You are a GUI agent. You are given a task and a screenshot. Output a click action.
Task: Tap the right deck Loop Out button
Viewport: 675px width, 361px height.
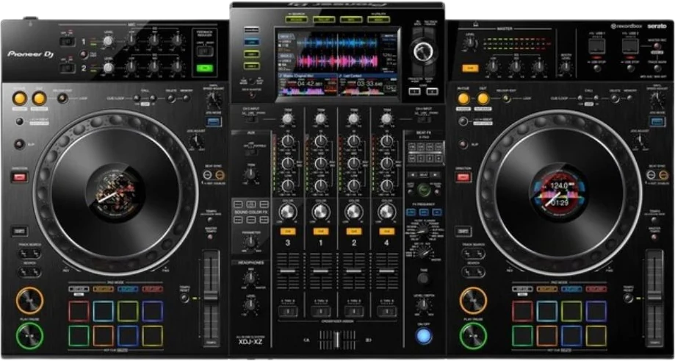(x=483, y=99)
